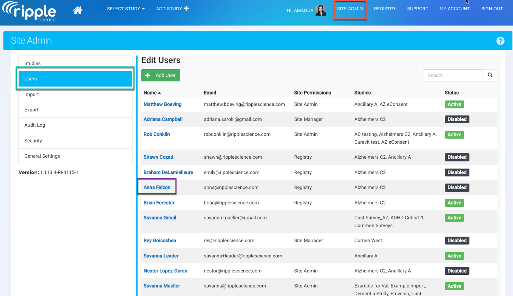Go to the home page icon
This screenshot has height=296, width=513.
tap(78, 10)
